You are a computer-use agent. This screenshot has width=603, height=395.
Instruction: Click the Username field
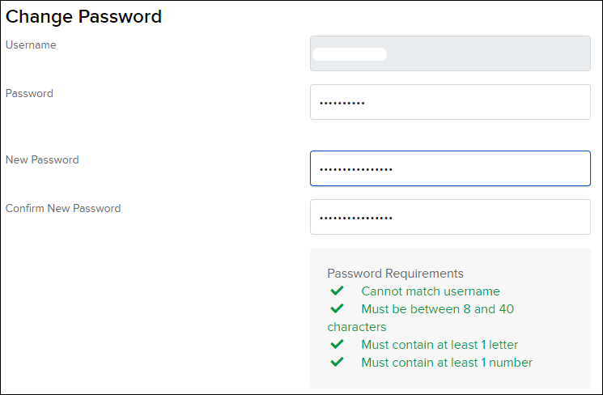point(450,53)
